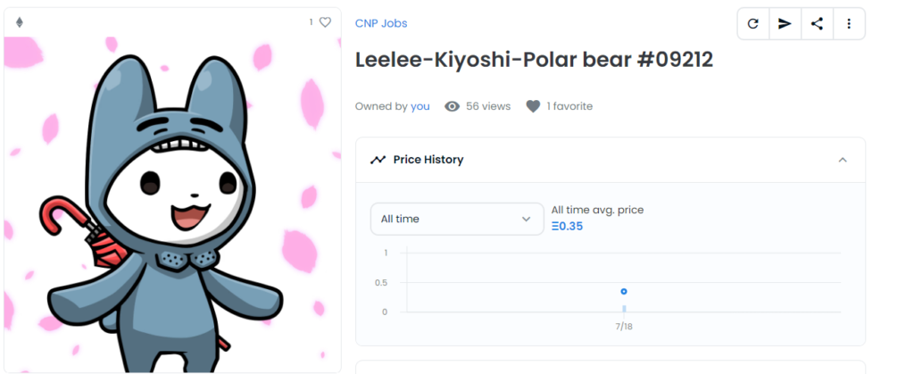The width and height of the screenshot is (914, 374).
Task: Click the Price History section header
Action: (611, 160)
